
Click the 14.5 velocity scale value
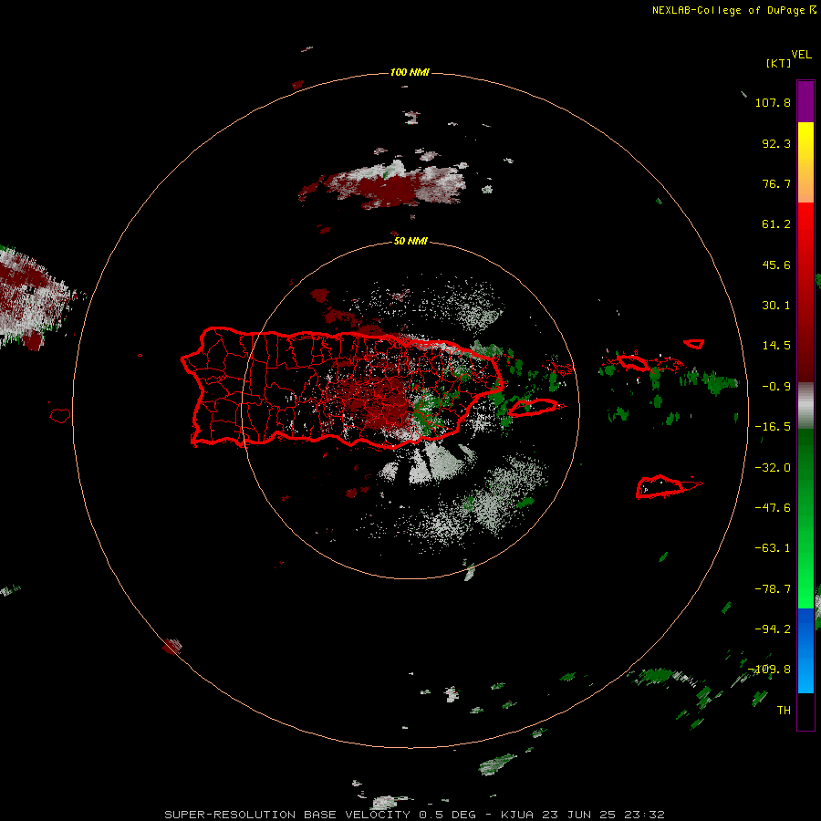[x=776, y=346]
